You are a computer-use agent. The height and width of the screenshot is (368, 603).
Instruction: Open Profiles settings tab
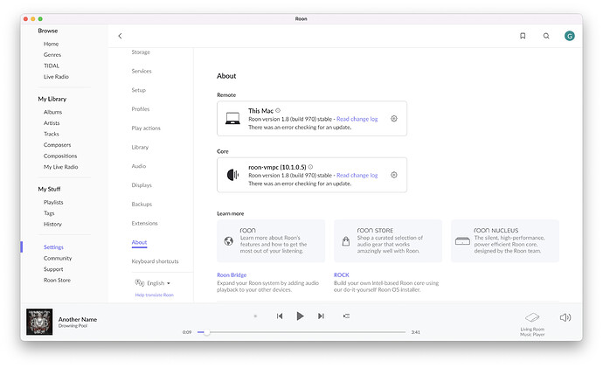pyautogui.click(x=141, y=109)
